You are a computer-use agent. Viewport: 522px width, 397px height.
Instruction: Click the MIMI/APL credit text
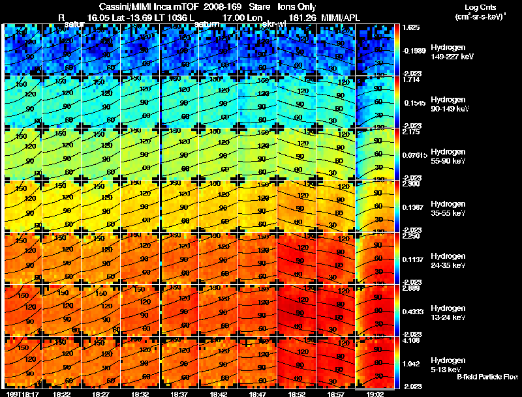pyautogui.click(x=340, y=18)
